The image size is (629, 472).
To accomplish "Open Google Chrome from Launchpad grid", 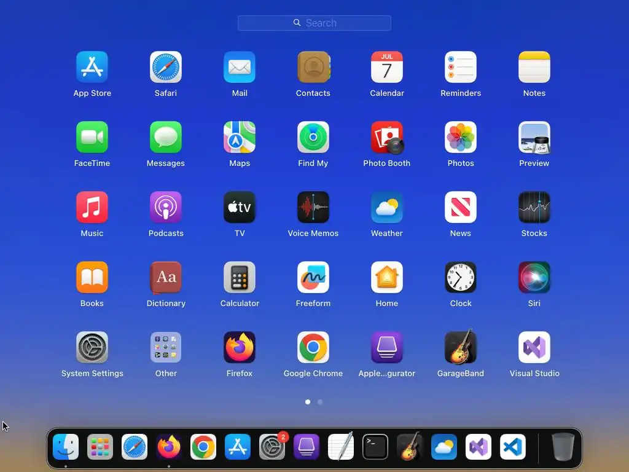I will coord(313,347).
